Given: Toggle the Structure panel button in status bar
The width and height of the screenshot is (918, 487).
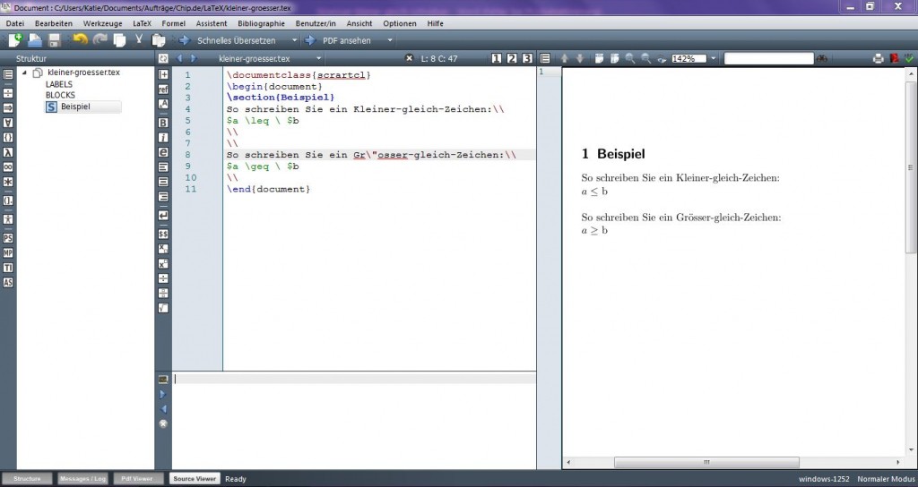Looking at the screenshot, I should pyautogui.click(x=27, y=479).
